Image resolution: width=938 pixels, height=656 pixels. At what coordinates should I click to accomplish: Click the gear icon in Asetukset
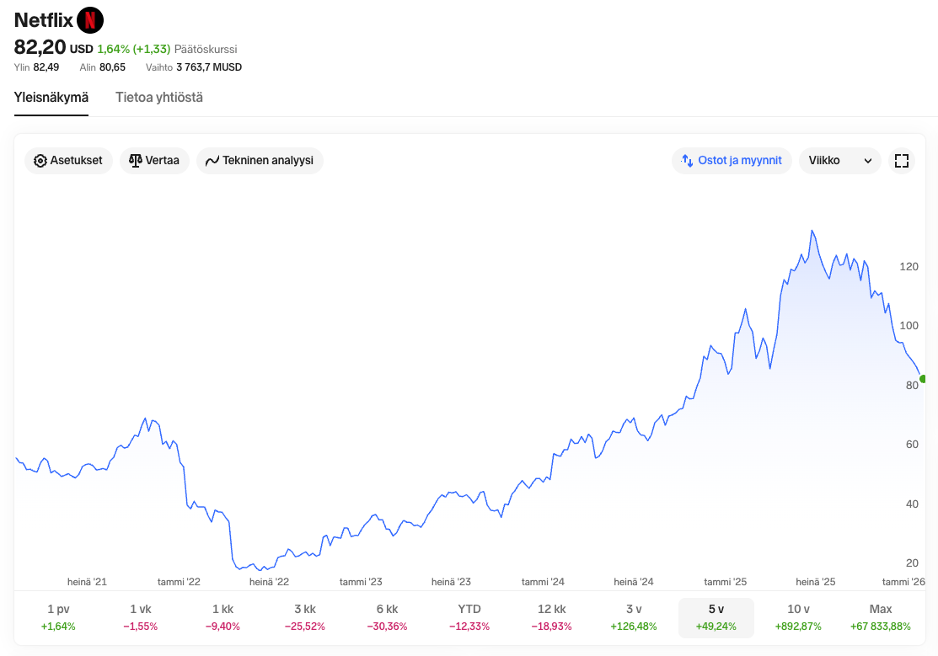pyautogui.click(x=40, y=161)
